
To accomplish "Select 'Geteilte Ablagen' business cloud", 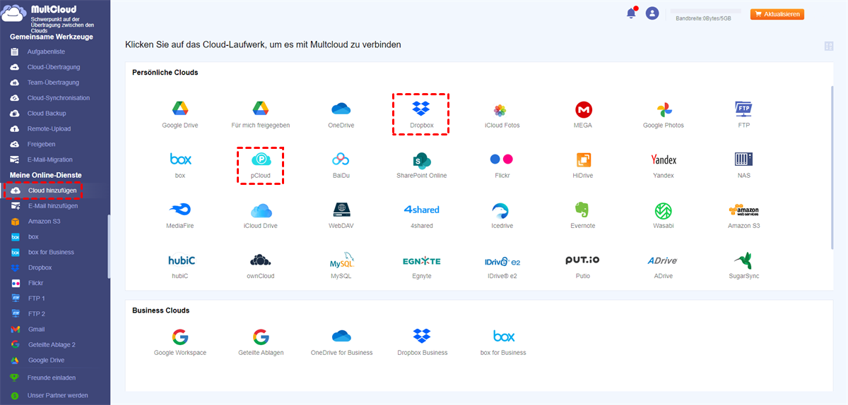I will (x=261, y=342).
